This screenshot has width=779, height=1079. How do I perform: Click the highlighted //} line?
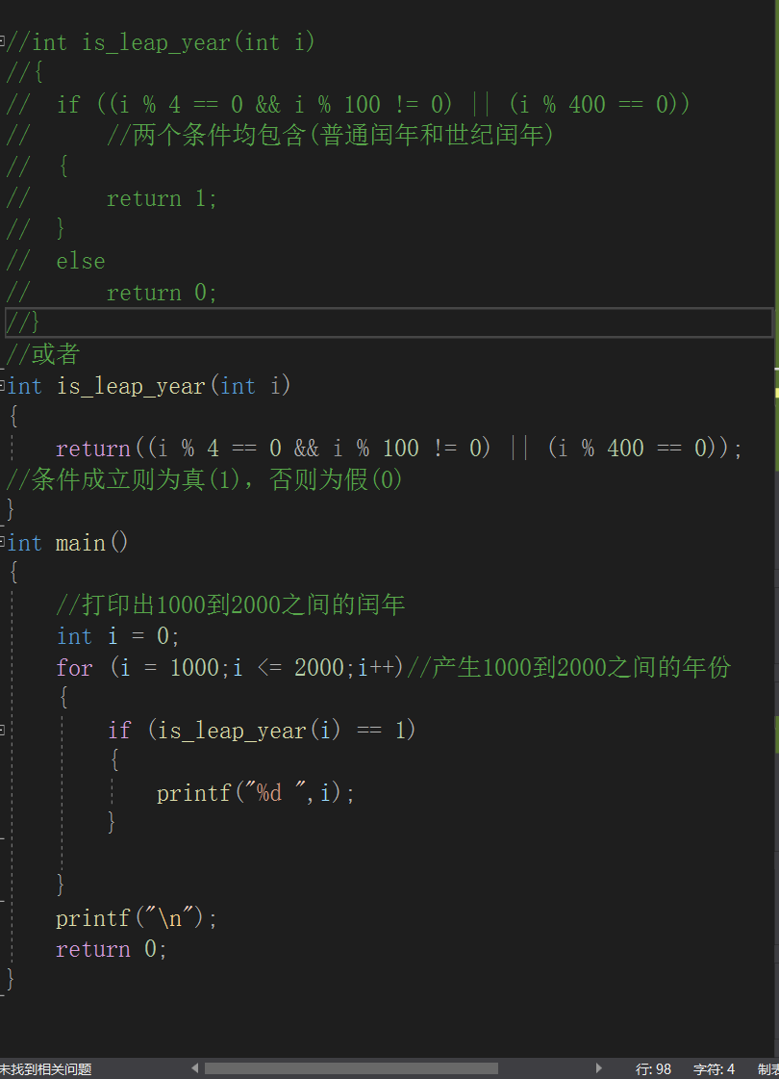[389, 322]
